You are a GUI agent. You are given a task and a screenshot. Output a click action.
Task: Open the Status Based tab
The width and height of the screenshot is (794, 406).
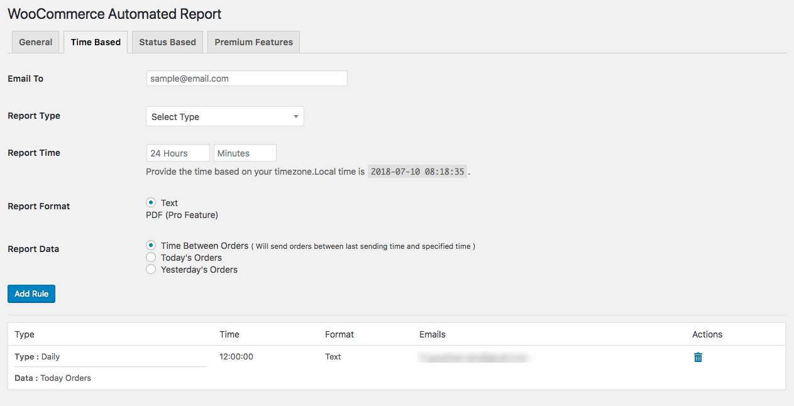[x=168, y=42]
